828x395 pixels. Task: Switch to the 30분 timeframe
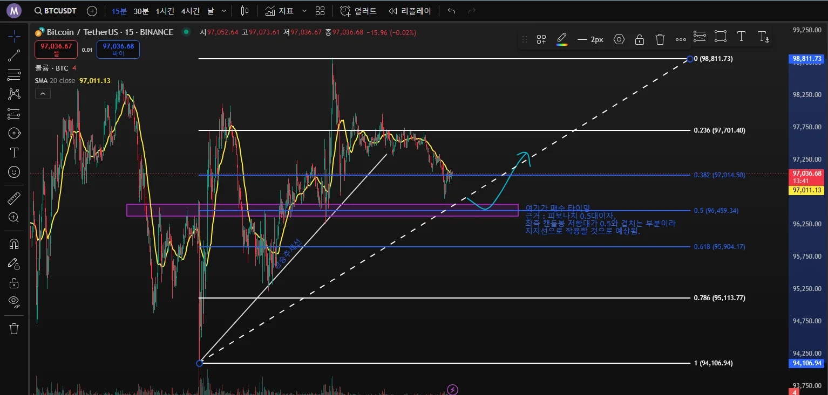pos(141,11)
